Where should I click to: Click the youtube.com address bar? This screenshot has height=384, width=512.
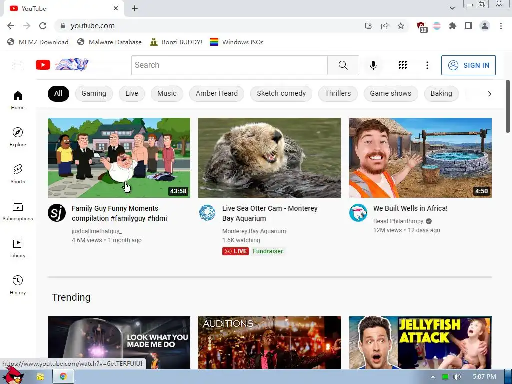[209, 26]
